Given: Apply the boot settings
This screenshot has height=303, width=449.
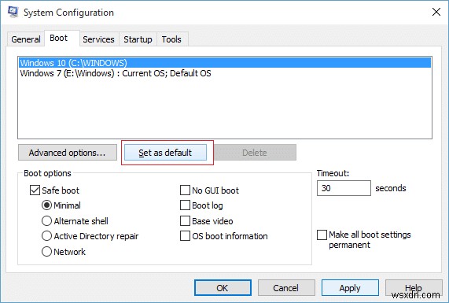Looking at the screenshot, I should pos(350,287).
